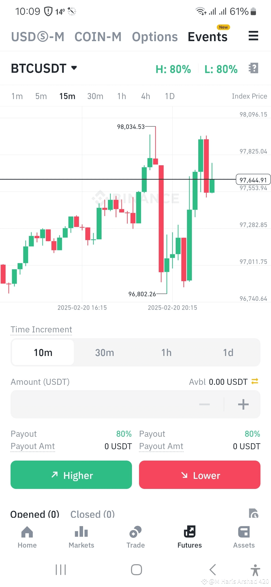This screenshot has width=271, height=587.
Task: Select the 30m time increment
Action: pyautogui.click(x=105, y=352)
